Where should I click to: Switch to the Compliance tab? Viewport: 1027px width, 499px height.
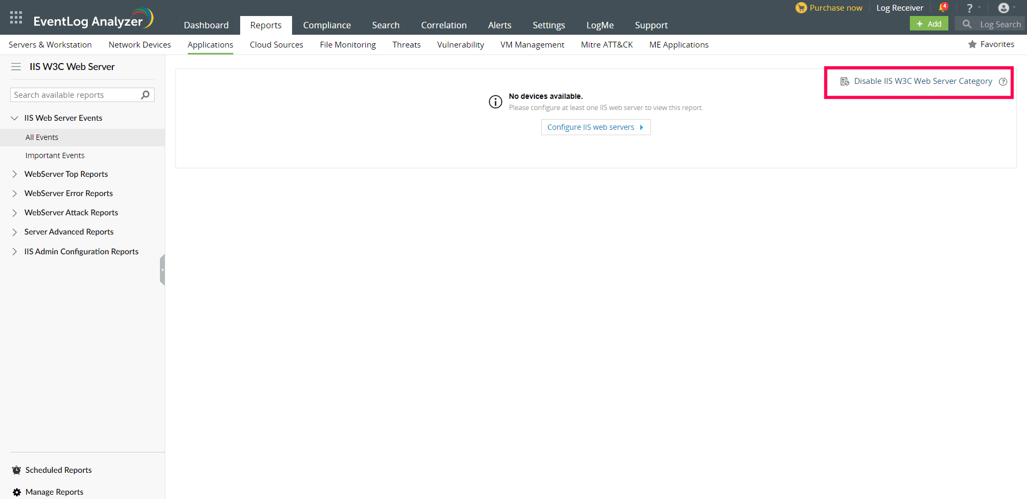(327, 25)
